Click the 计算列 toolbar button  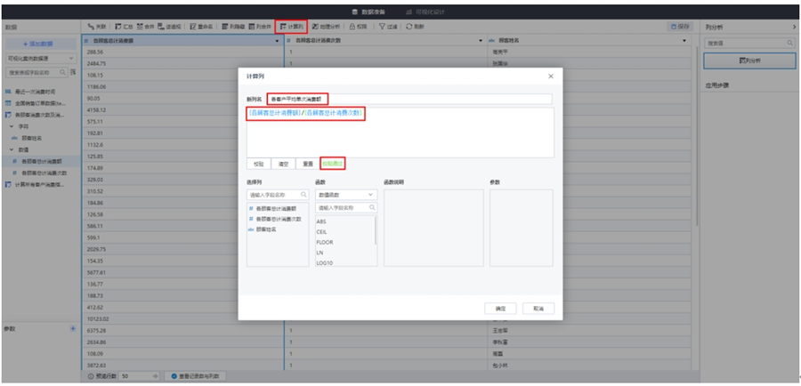(292, 27)
